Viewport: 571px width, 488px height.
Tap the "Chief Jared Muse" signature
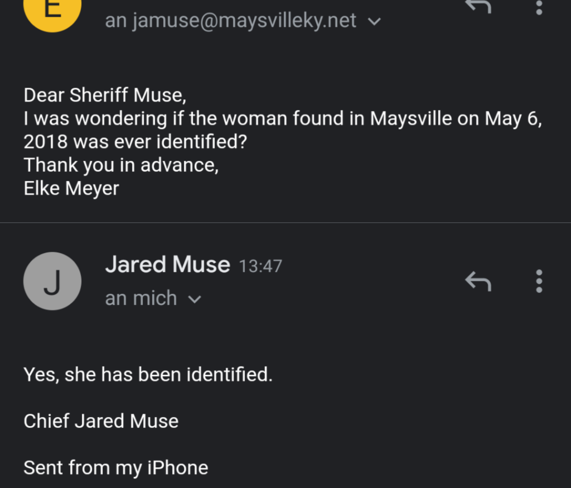point(101,420)
